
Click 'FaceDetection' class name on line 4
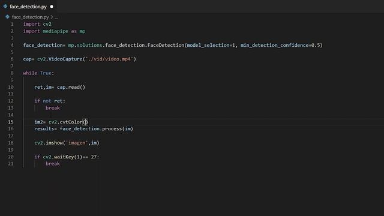coord(166,45)
